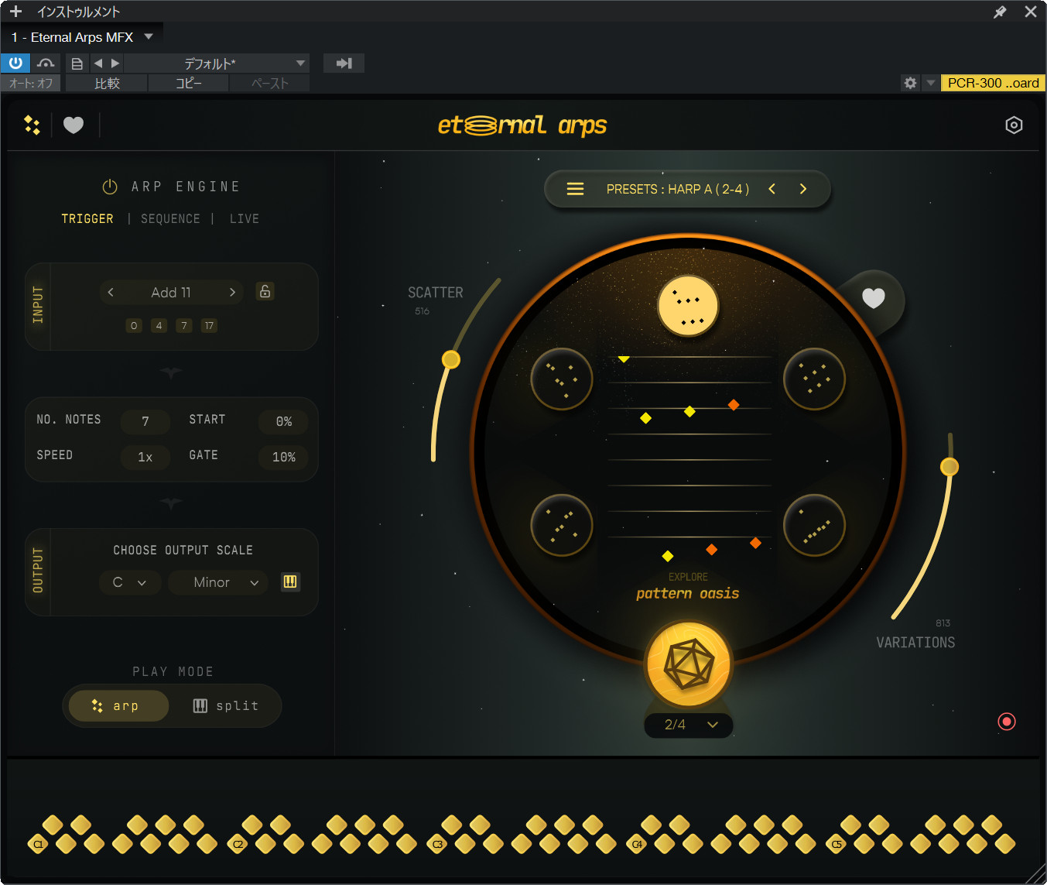The image size is (1047, 885).
Task: Click the C4 key on keyboard
Action: (637, 844)
